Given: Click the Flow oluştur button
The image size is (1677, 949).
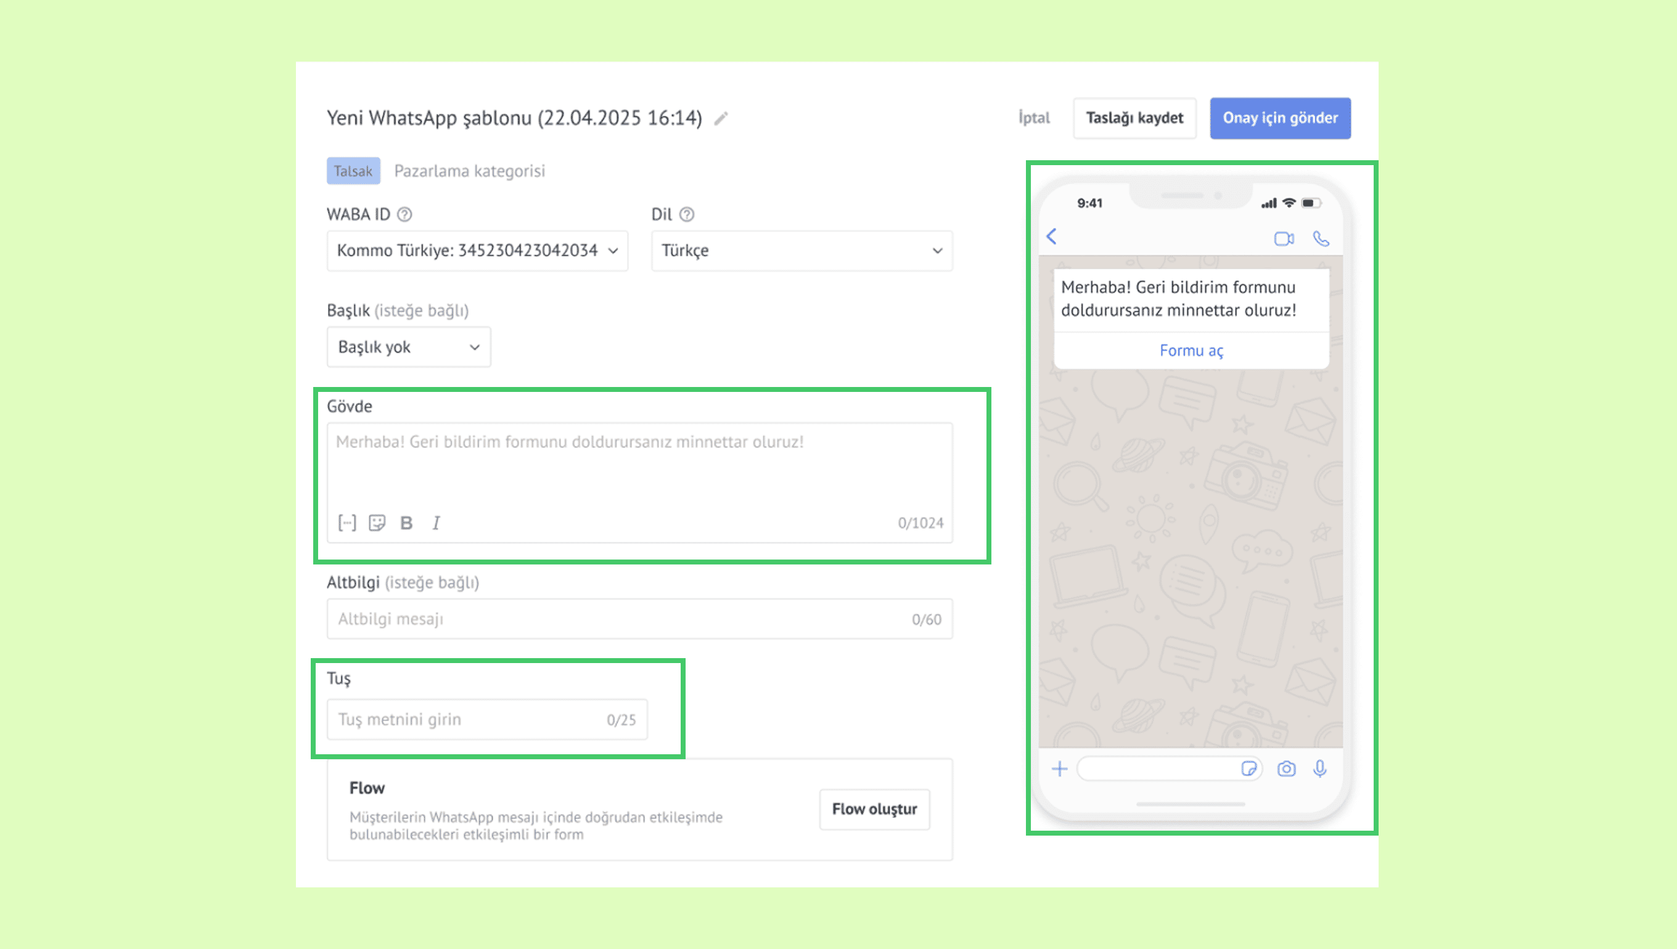Looking at the screenshot, I should tap(874, 809).
